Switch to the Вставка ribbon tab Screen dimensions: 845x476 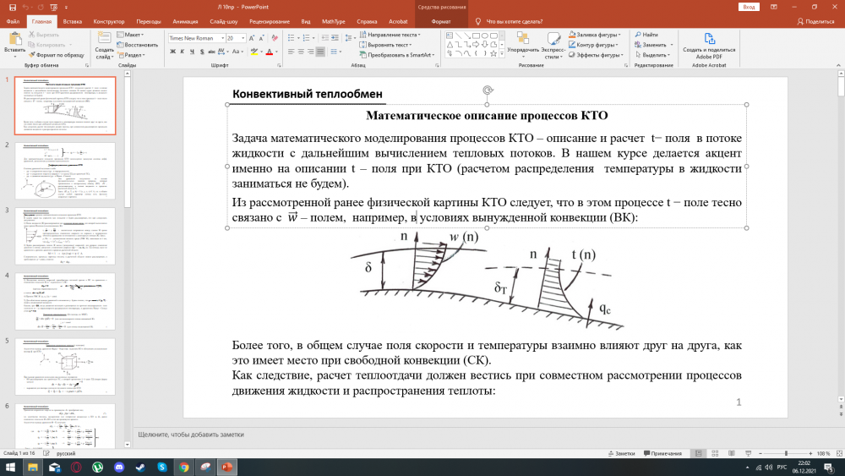[73, 19]
